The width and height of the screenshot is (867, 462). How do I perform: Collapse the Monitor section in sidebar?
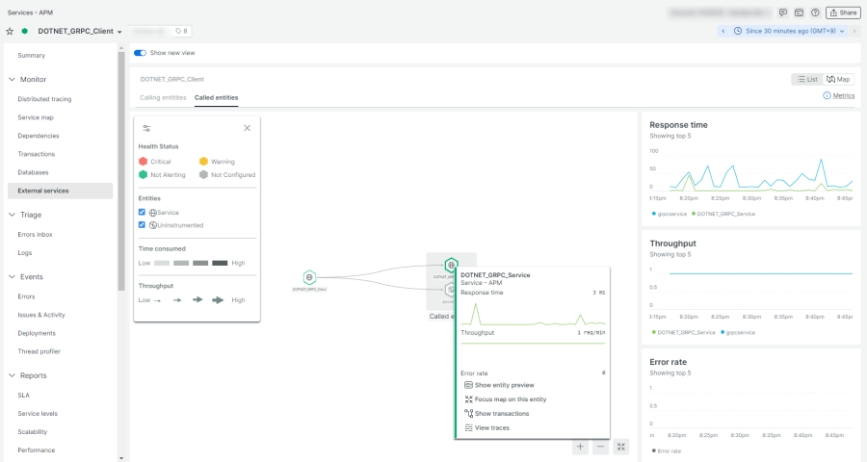(x=13, y=79)
